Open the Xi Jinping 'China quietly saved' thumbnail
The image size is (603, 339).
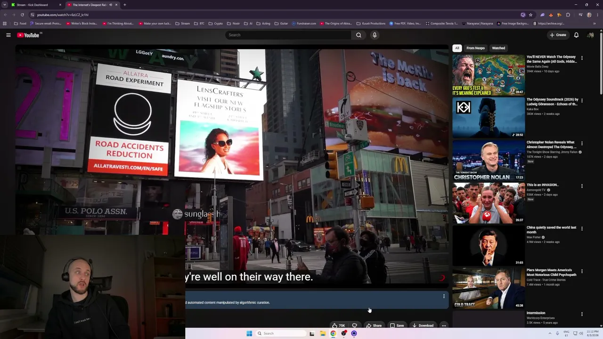click(489, 246)
